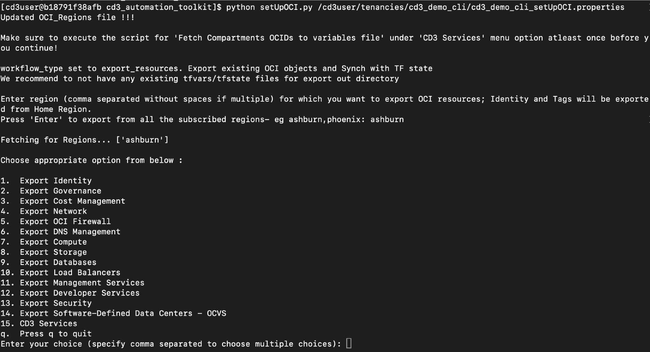Select Export Load Balancers option
Screen dimensions: 650x352
point(60,273)
